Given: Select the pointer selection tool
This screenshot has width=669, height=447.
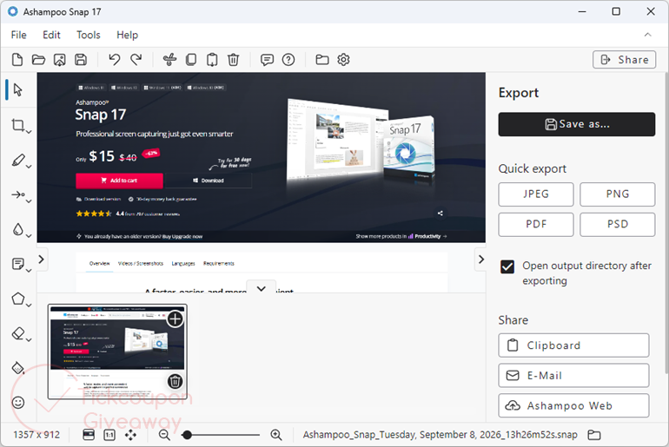Looking at the screenshot, I should pos(17,90).
